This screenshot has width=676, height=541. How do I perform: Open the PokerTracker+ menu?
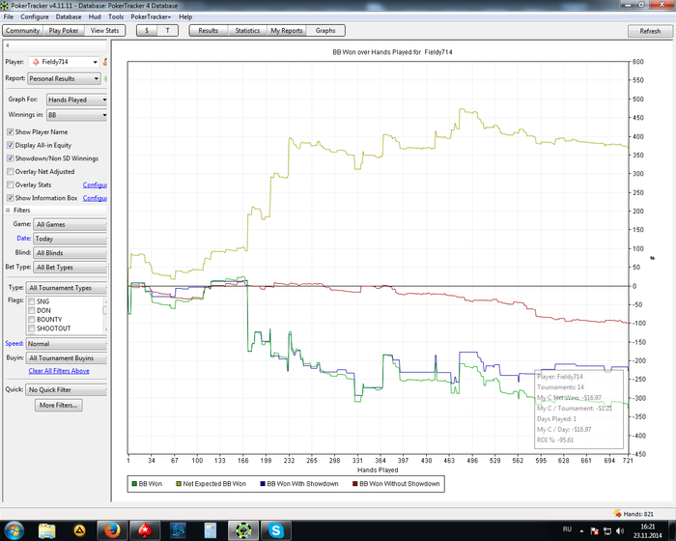151,16
